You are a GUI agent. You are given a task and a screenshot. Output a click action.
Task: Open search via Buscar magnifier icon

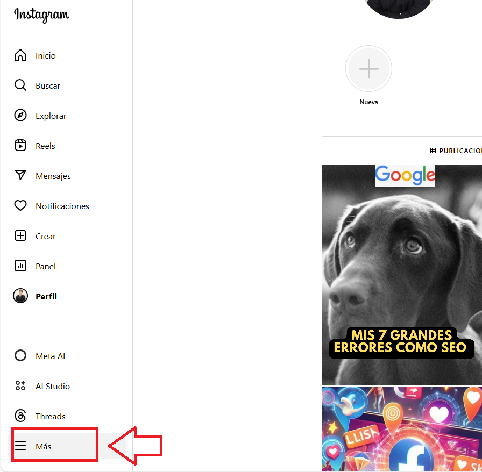[20, 85]
